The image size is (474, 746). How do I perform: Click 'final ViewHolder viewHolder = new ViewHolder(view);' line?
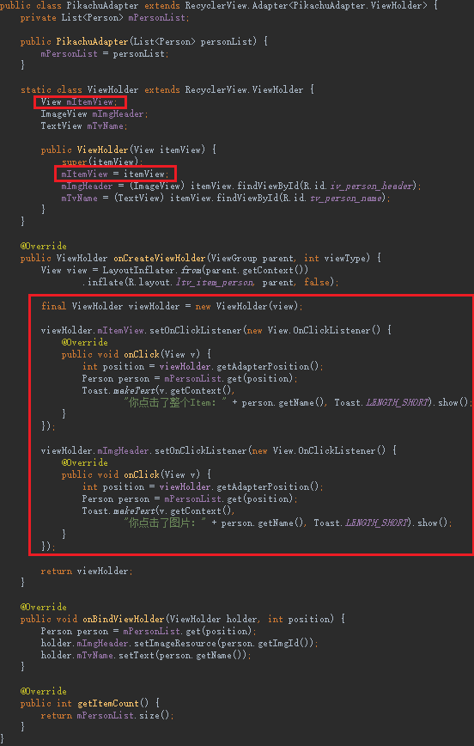(172, 306)
